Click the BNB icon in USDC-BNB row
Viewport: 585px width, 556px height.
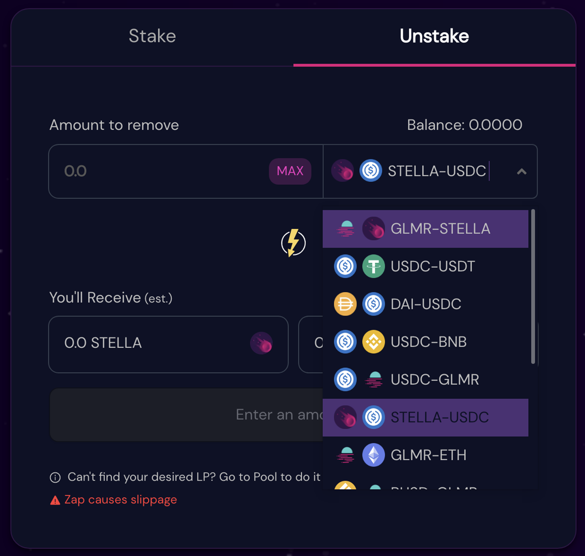373,342
